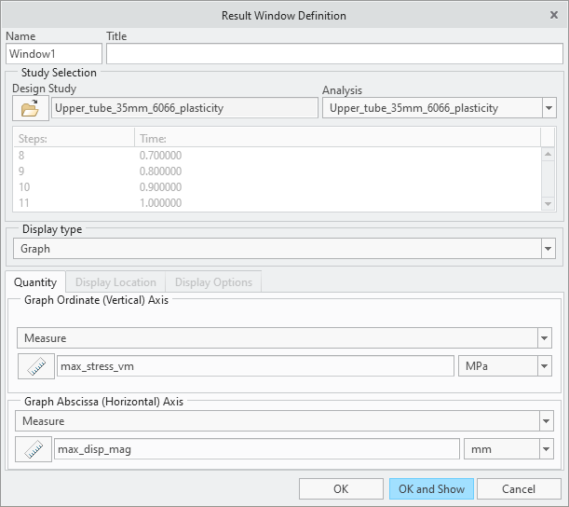Click the Cancel button
569x507 pixels.
click(x=518, y=488)
